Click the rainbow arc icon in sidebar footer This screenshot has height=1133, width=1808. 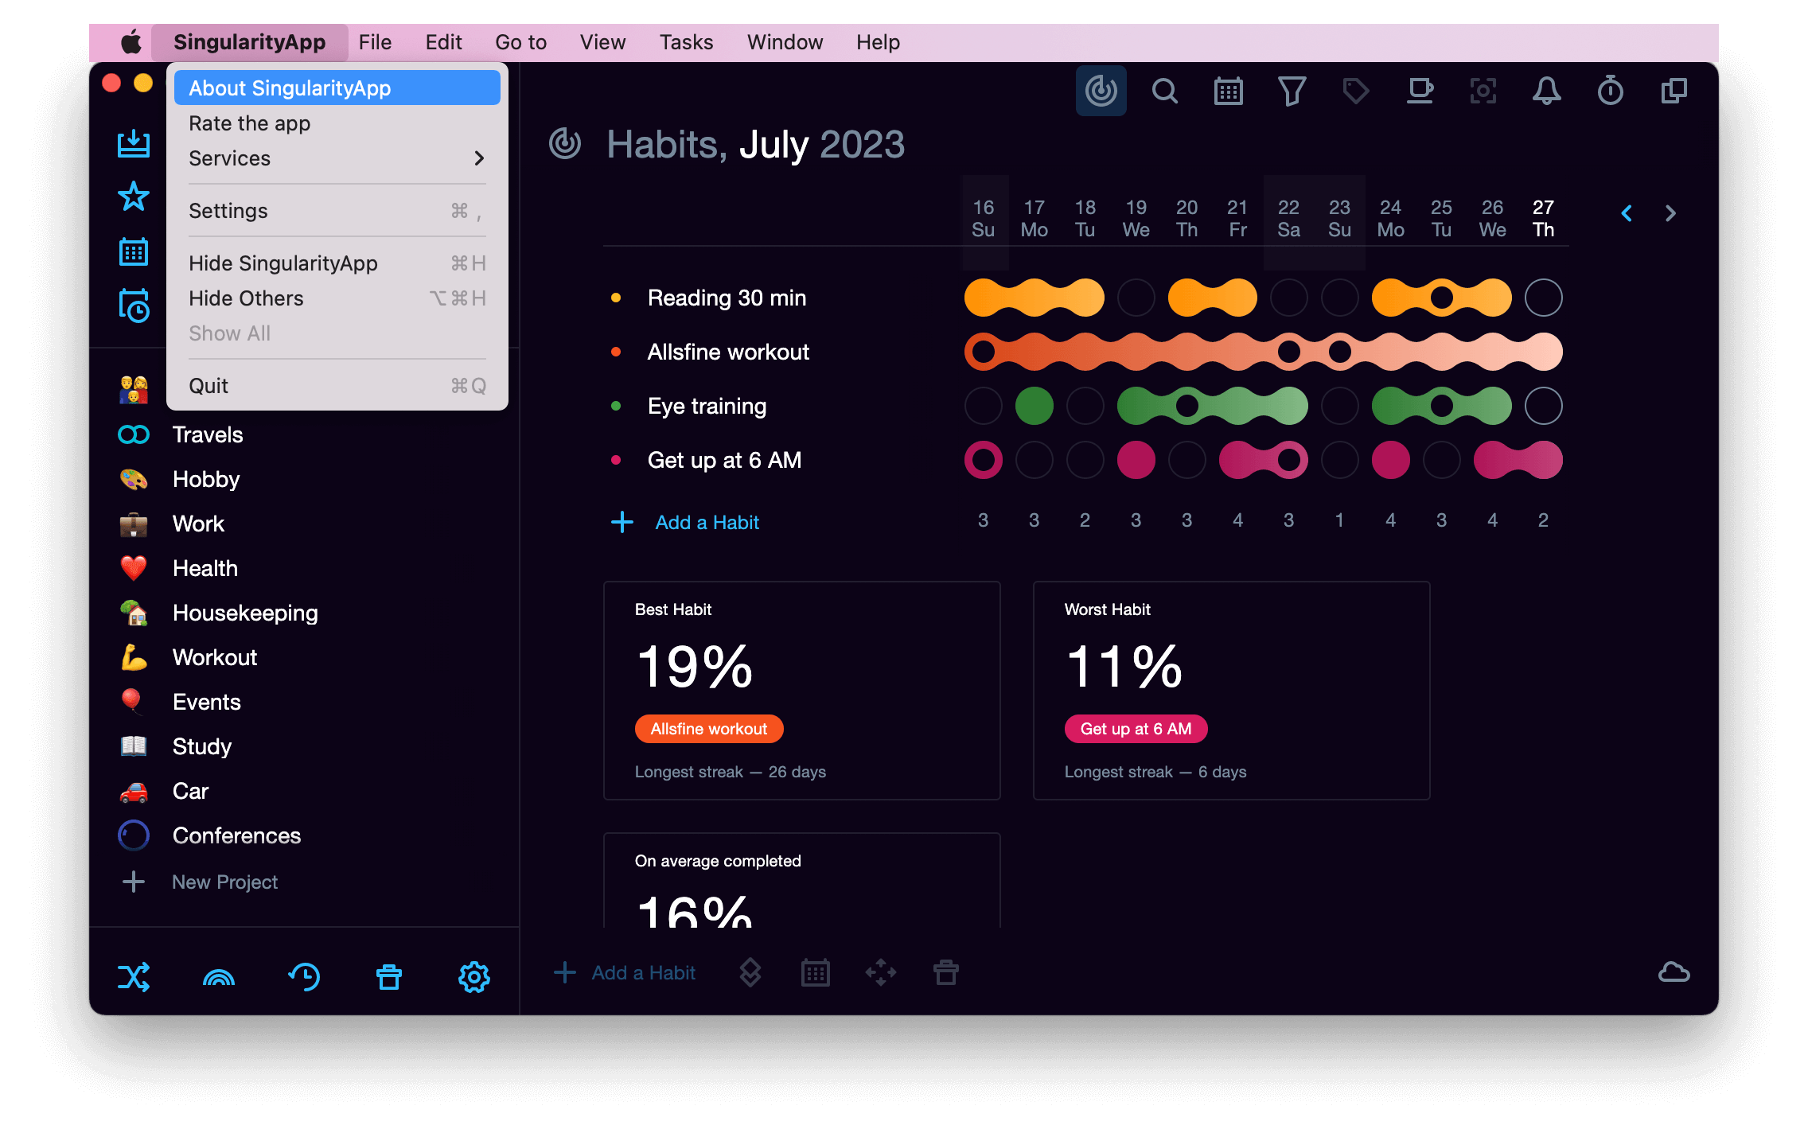219,977
